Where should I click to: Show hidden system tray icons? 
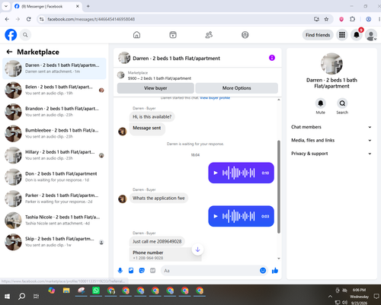(330, 296)
